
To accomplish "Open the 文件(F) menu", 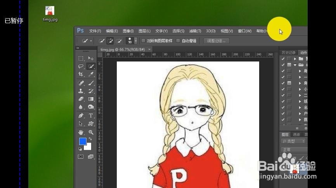I will (x=95, y=31).
